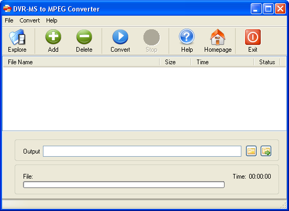Open the blue question mark Help icon

[187, 37]
